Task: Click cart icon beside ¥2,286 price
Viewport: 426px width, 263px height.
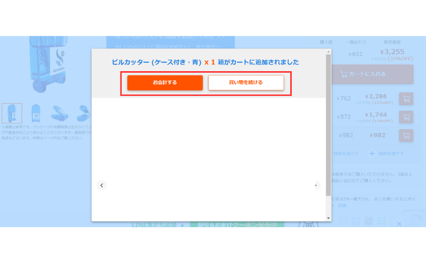Action: (406, 99)
